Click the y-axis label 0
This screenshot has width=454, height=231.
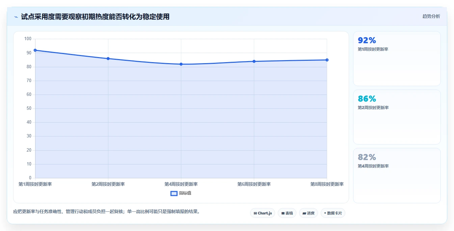[x=30, y=178]
